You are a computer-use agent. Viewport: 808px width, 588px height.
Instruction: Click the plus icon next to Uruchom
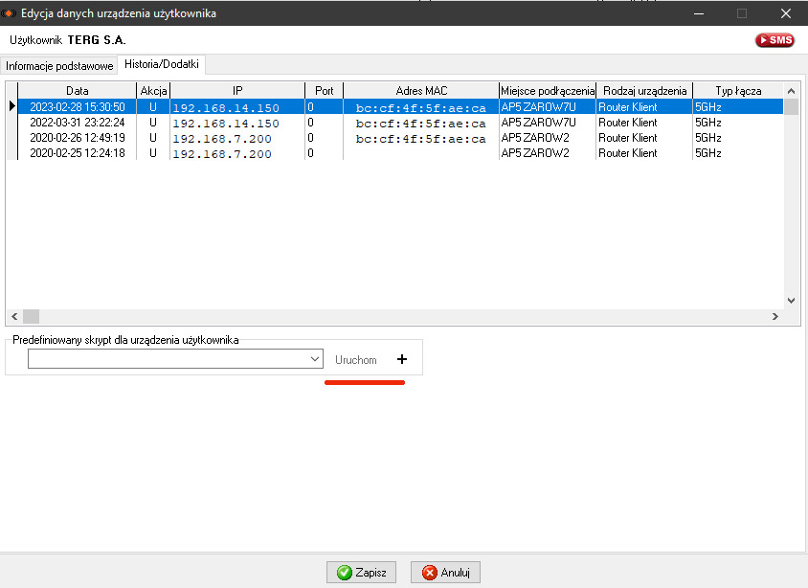pyautogui.click(x=401, y=359)
